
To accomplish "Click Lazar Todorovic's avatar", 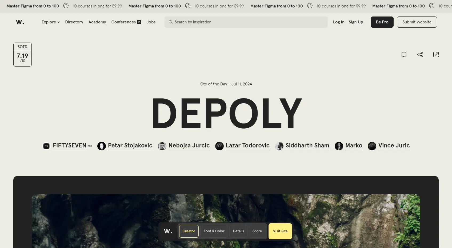I will click(x=219, y=146).
